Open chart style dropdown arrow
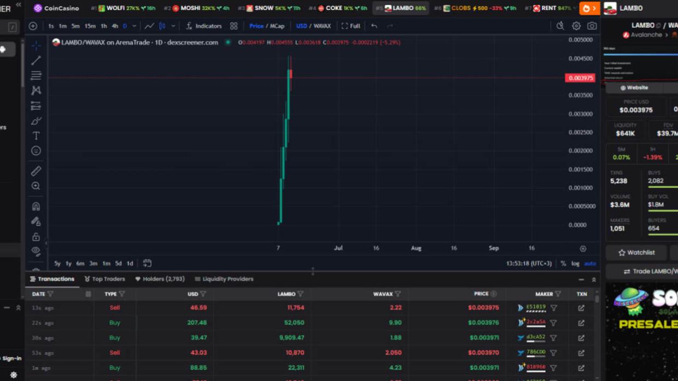Image resolution: width=678 pixels, height=381 pixels. pyautogui.click(x=173, y=26)
